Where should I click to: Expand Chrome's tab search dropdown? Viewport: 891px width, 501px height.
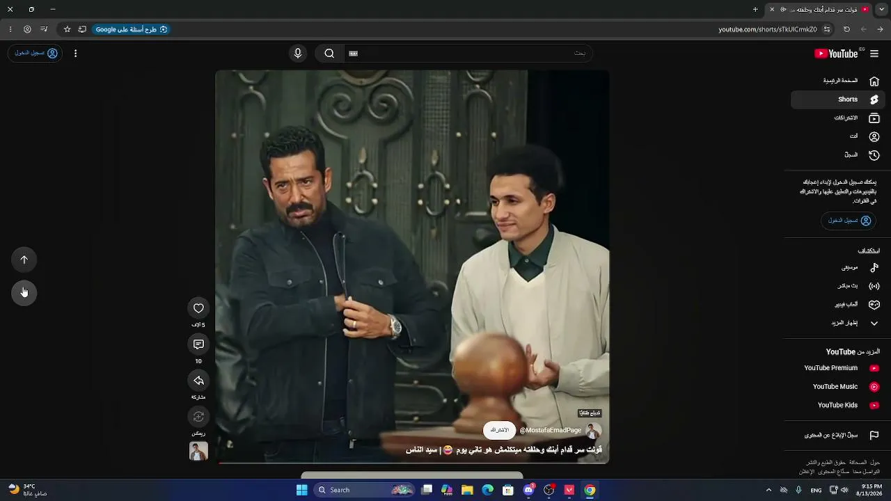[x=881, y=10]
